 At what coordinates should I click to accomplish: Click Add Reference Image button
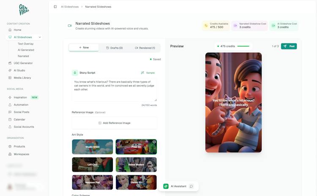point(115,123)
